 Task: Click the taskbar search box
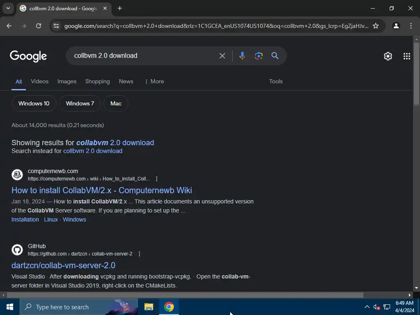(x=79, y=307)
